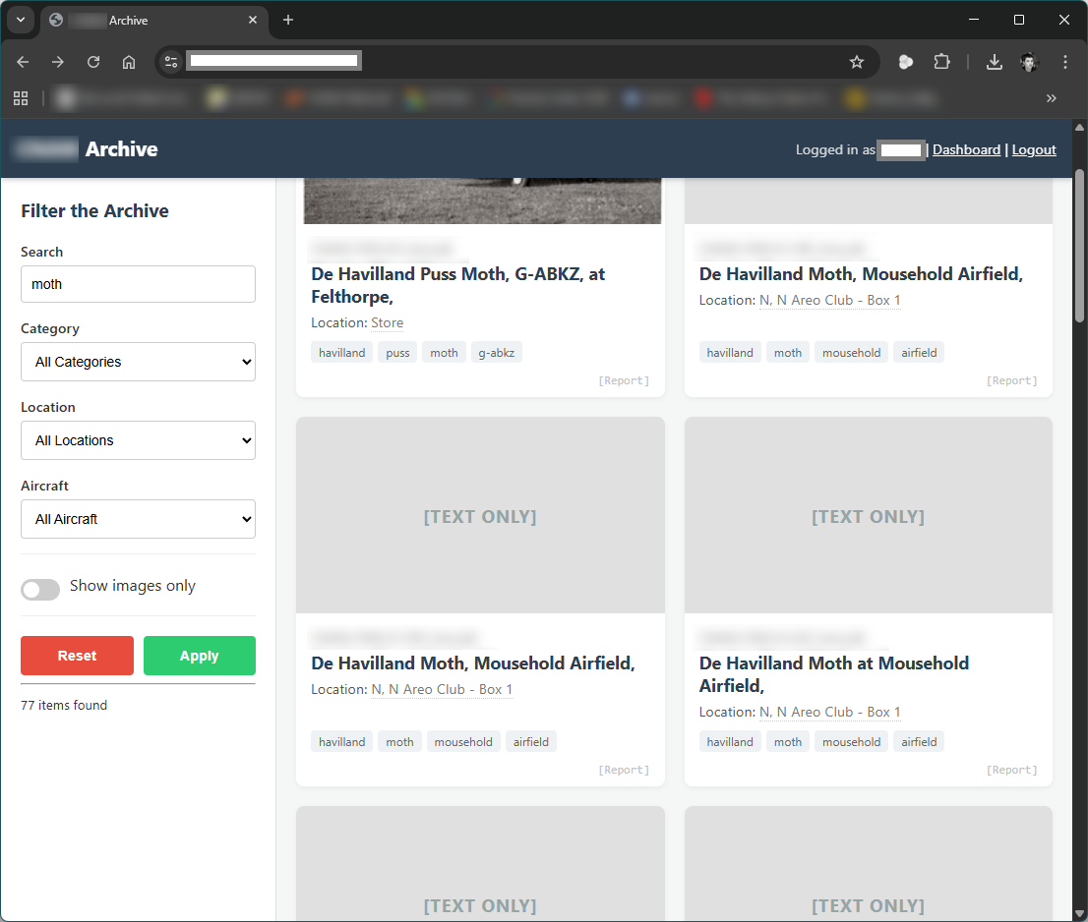1088x922 pixels.
Task: Click havilland tag on Puss Moth card
Action: pos(341,353)
